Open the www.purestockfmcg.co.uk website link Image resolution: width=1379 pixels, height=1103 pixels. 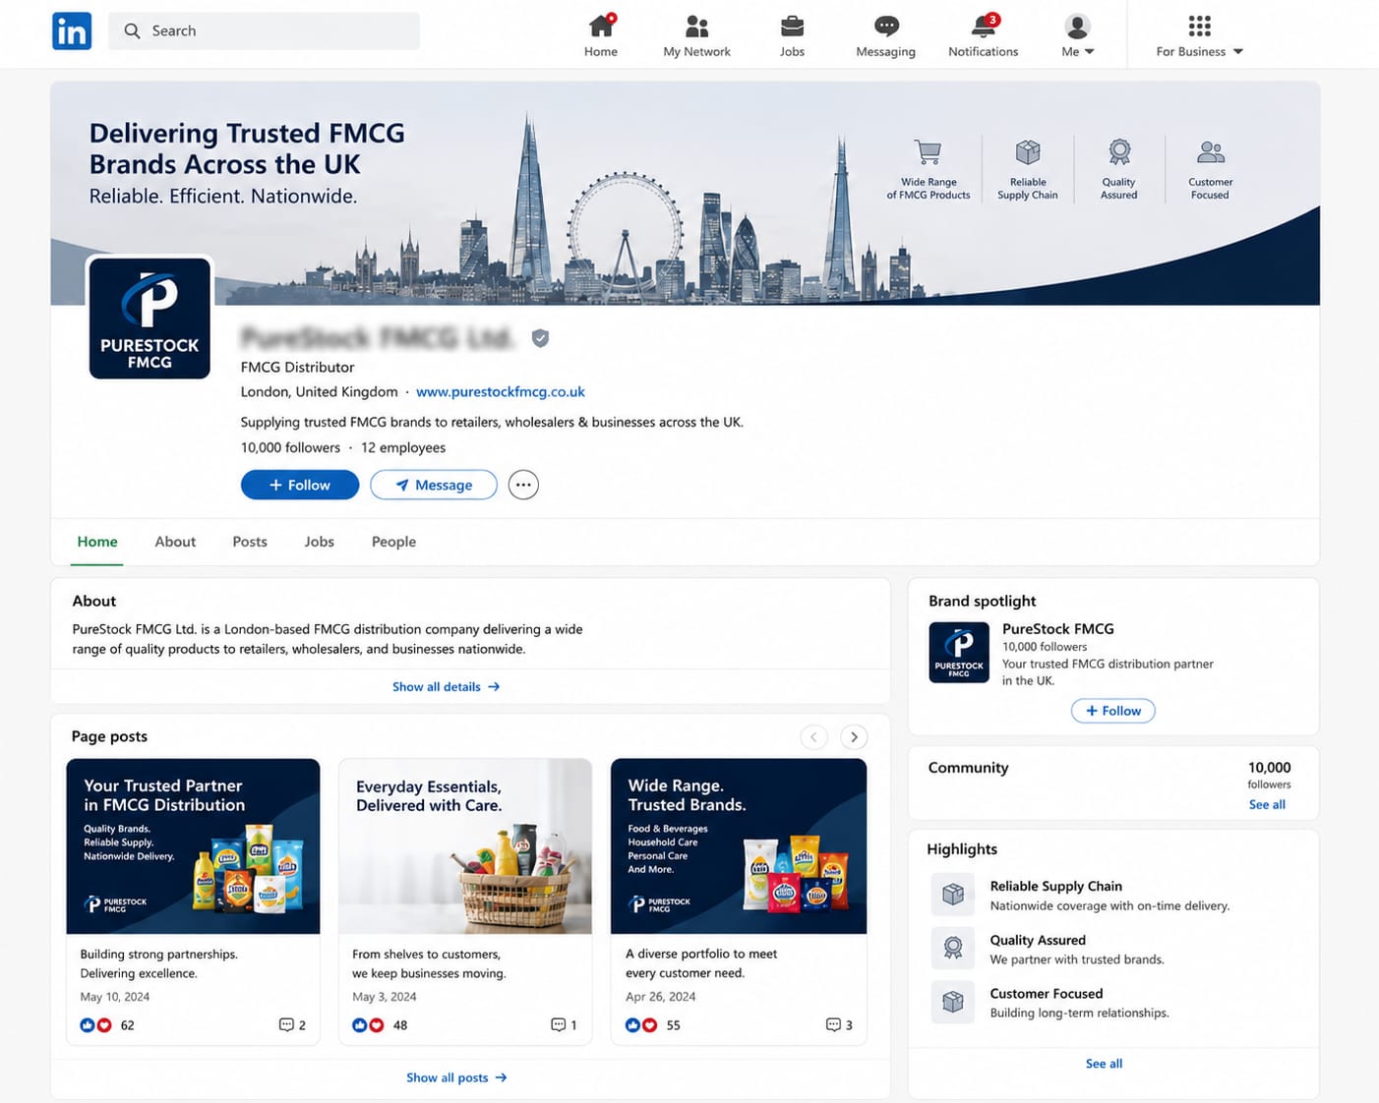501,391
